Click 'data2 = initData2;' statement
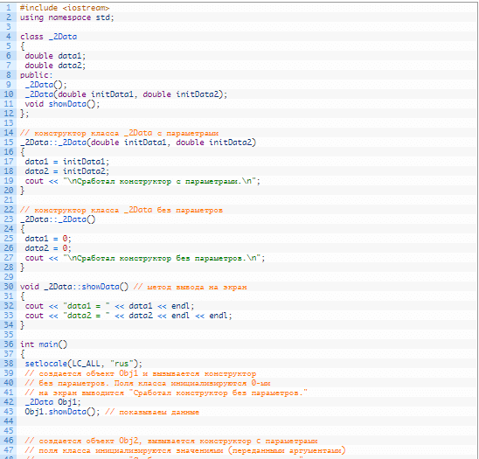The image size is (479, 459). coord(67,171)
